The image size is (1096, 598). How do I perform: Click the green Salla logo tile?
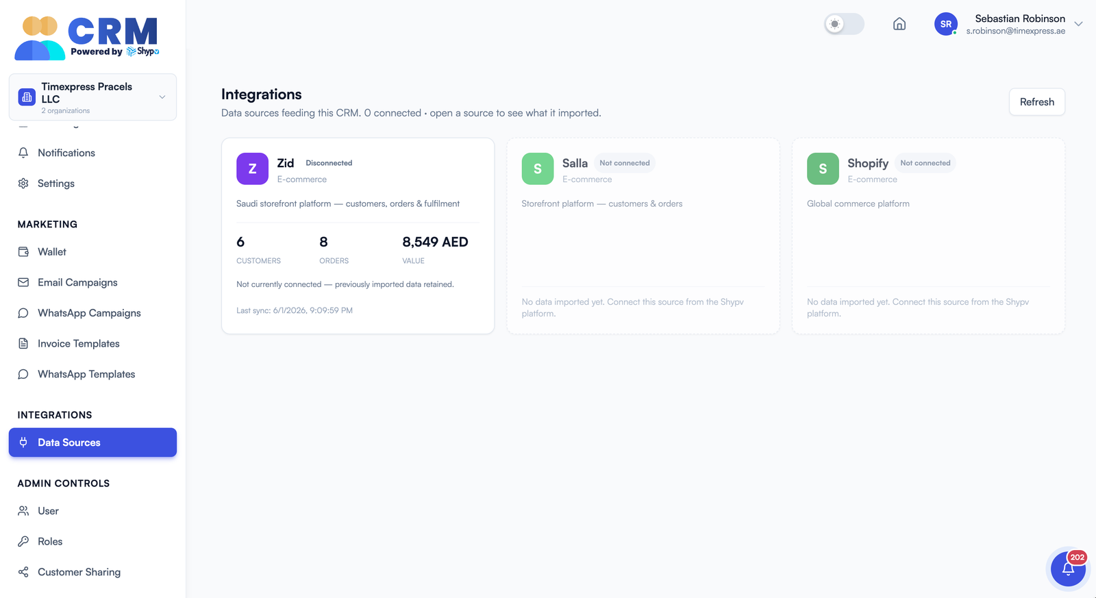click(x=538, y=169)
